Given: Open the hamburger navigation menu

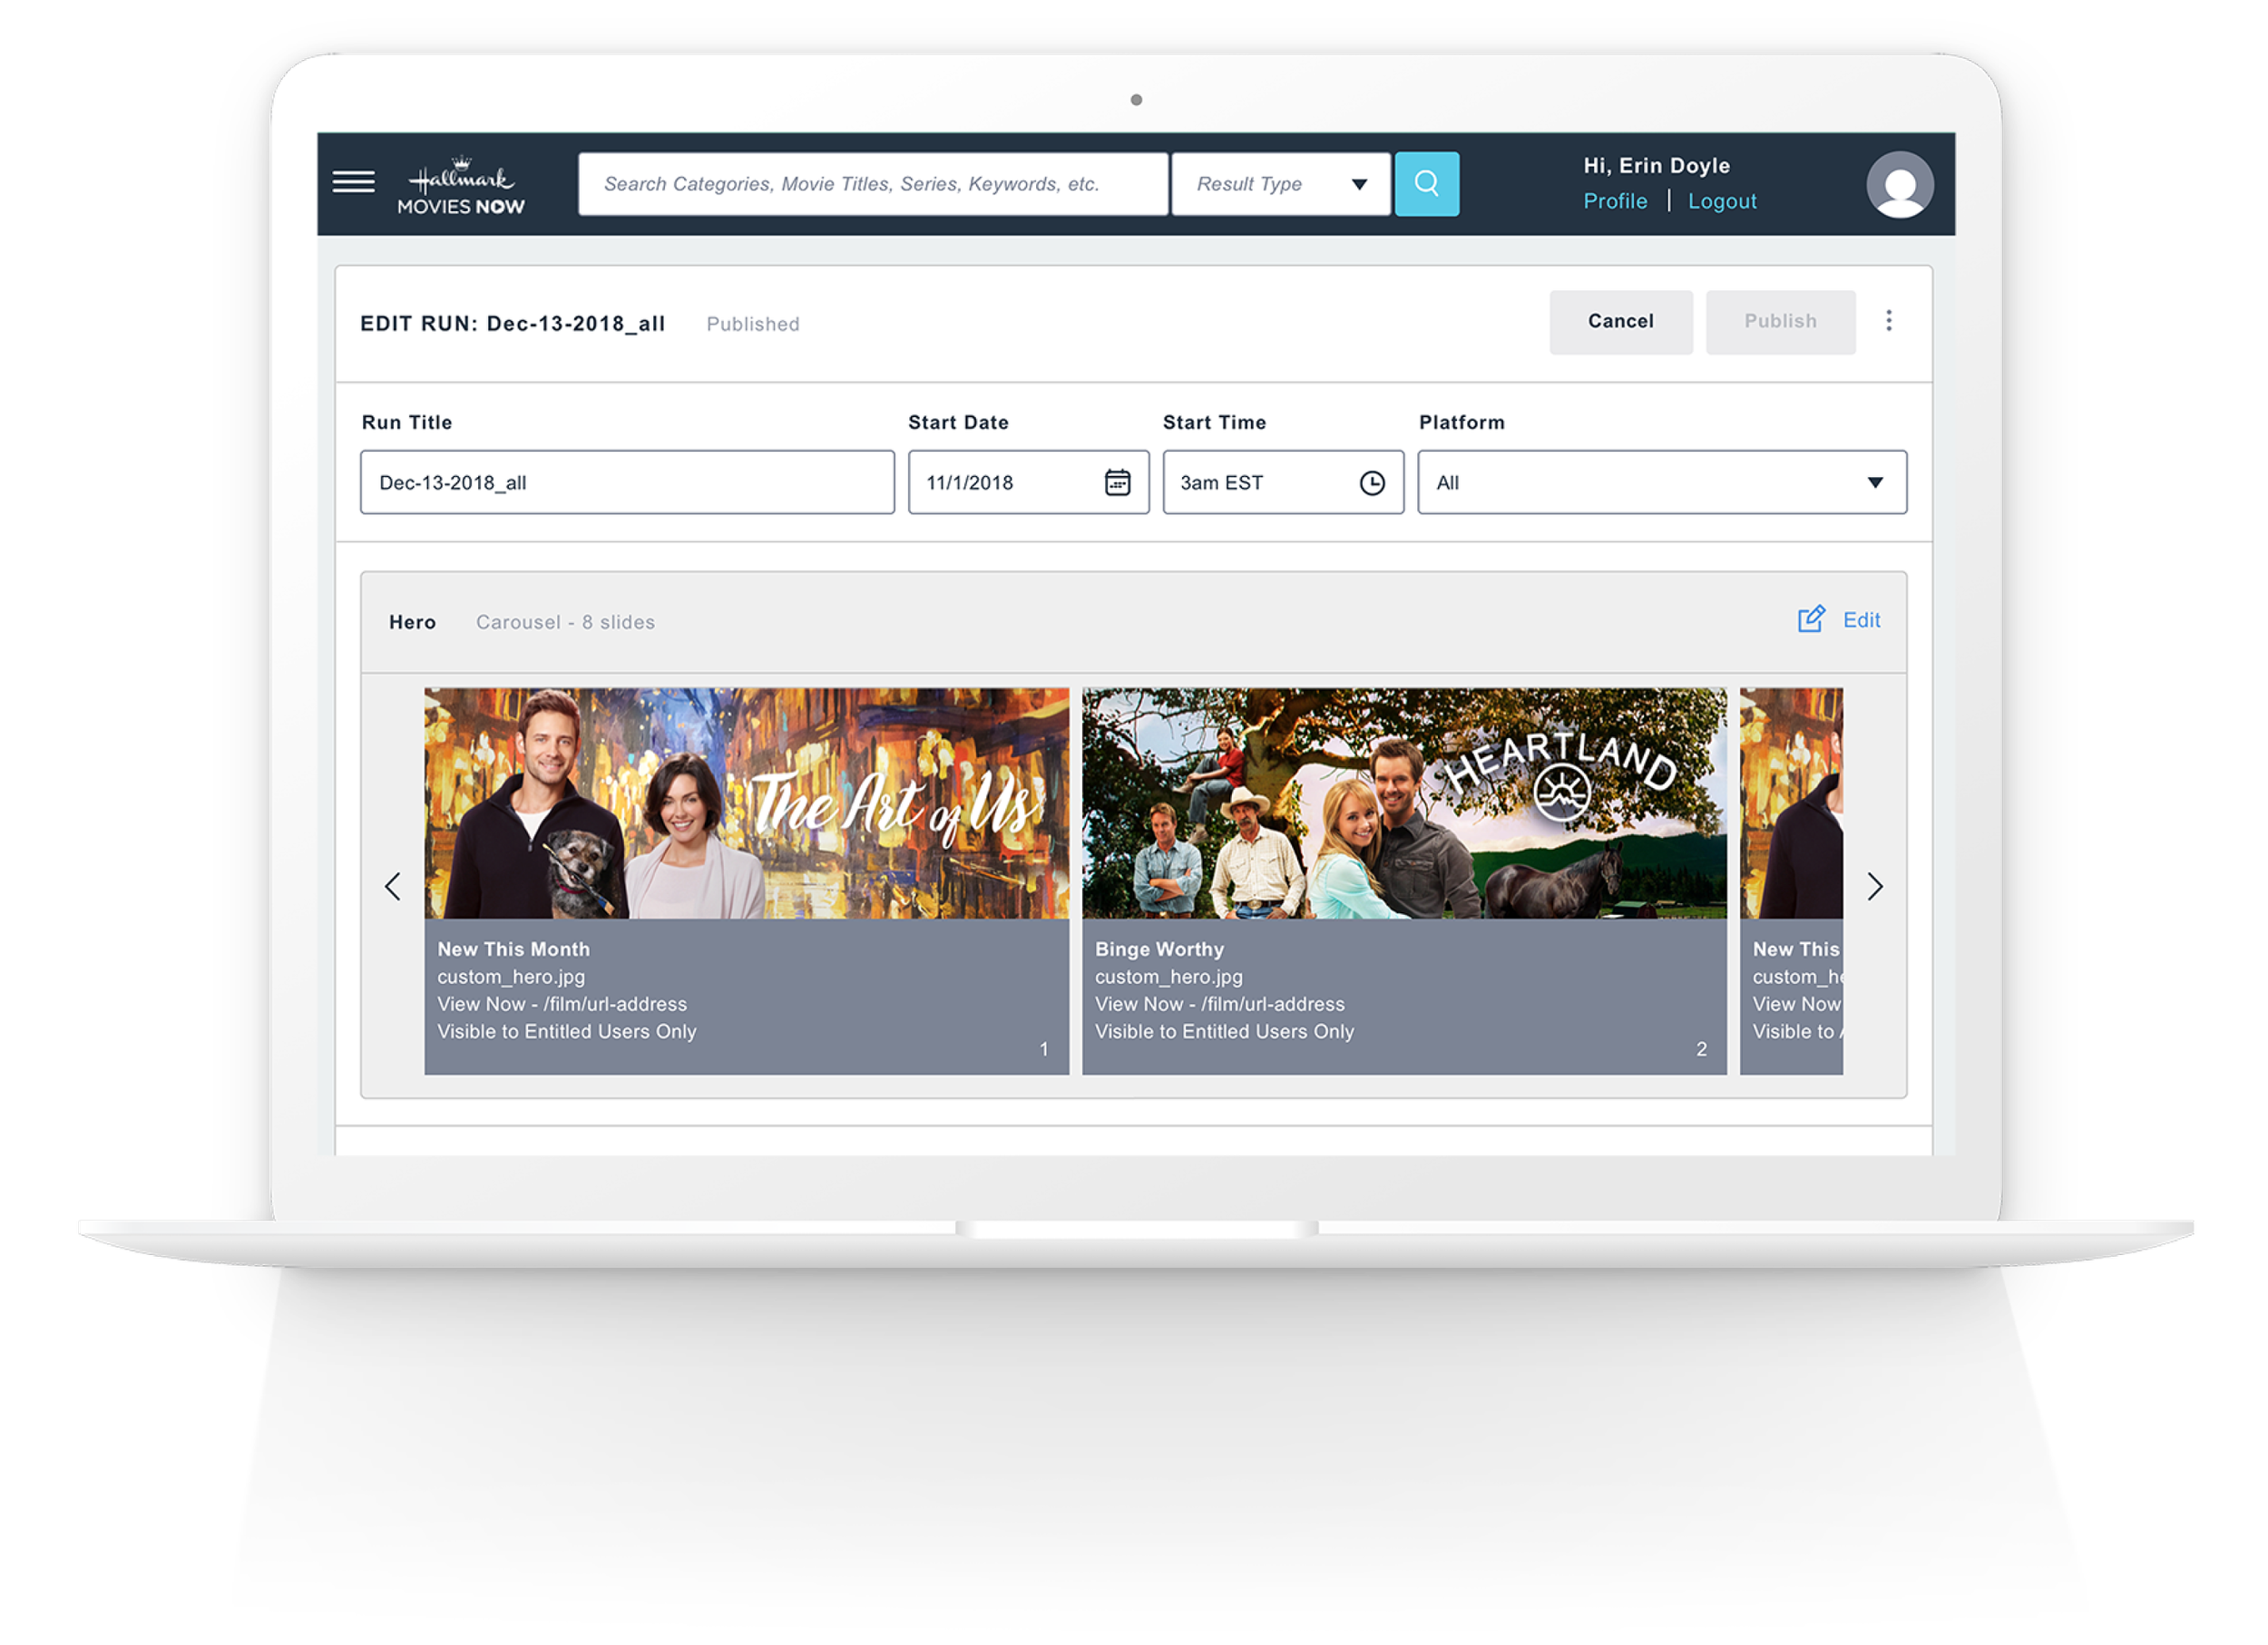Looking at the screenshot, I should point(353,182).
